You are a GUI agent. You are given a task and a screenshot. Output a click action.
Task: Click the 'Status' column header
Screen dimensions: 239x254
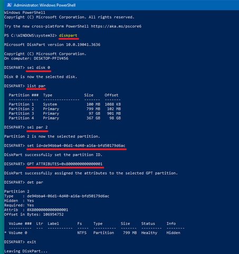[148, 223]
